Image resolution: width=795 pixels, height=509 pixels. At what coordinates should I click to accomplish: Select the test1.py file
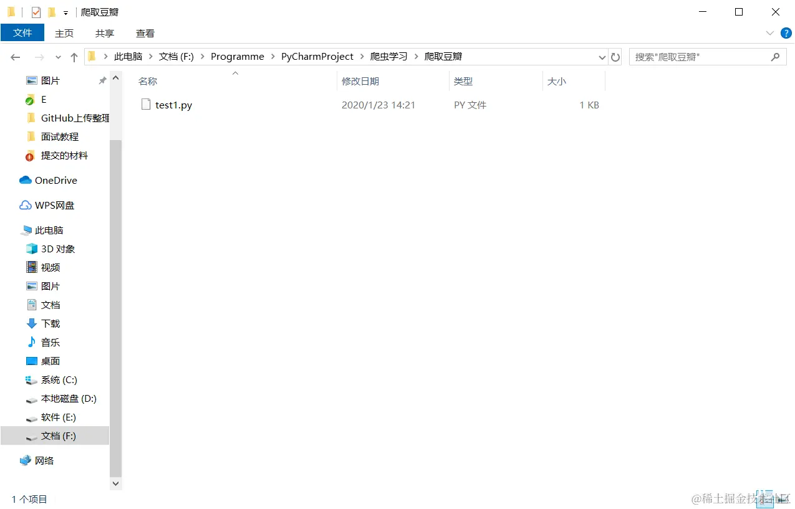click(174, 105)
